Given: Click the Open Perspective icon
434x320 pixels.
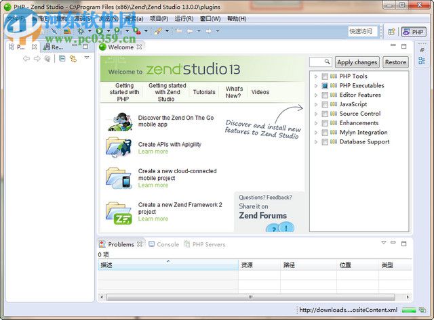Looking at the screenshot, I should click(391, 32).
